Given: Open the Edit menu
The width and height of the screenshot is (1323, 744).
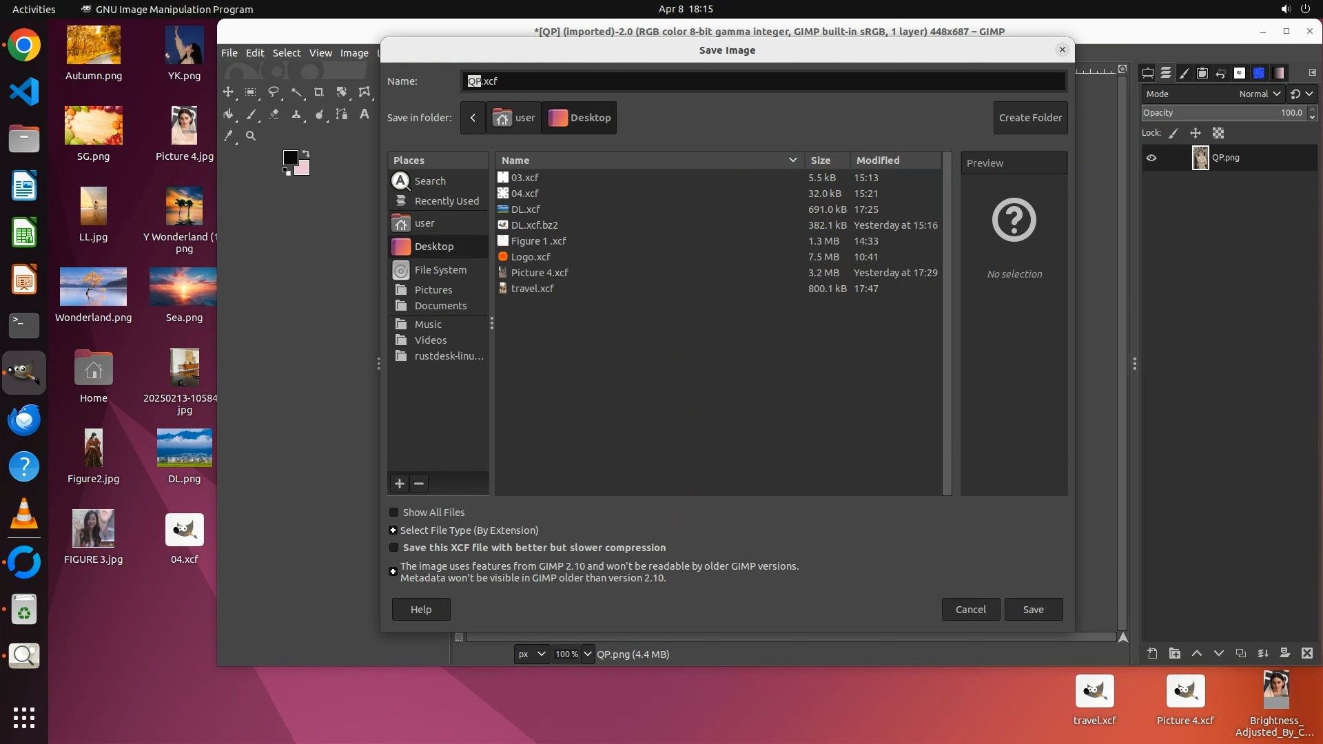Looking at the screenshot, I should [254, 53].
